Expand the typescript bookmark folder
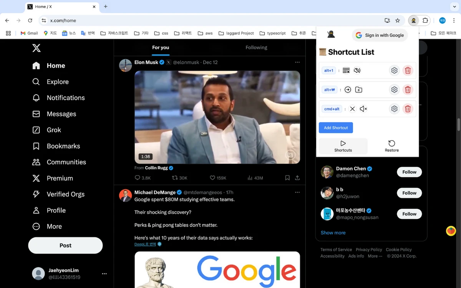Image resolution: width=461 pixels, height=288 pixels. [273, 33]
